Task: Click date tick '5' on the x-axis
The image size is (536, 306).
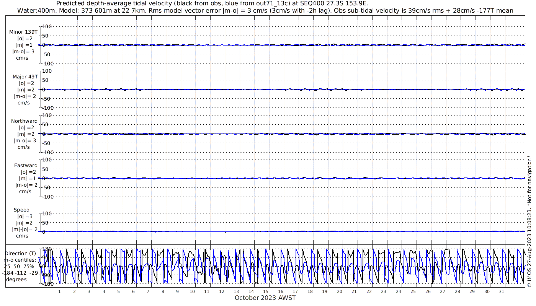Action: point(118,291)
